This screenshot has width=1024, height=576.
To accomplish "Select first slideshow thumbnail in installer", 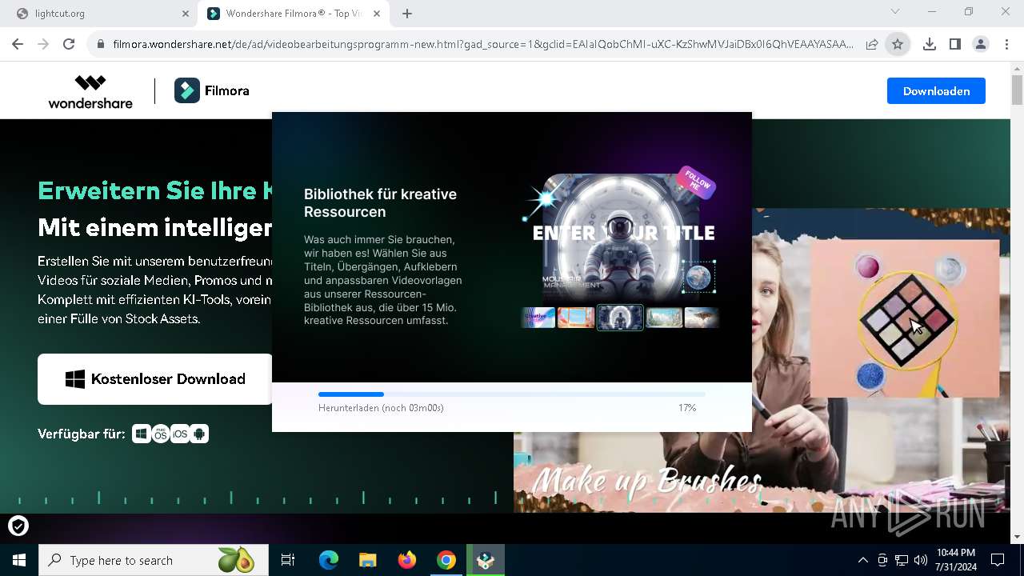I will (538, 318).
